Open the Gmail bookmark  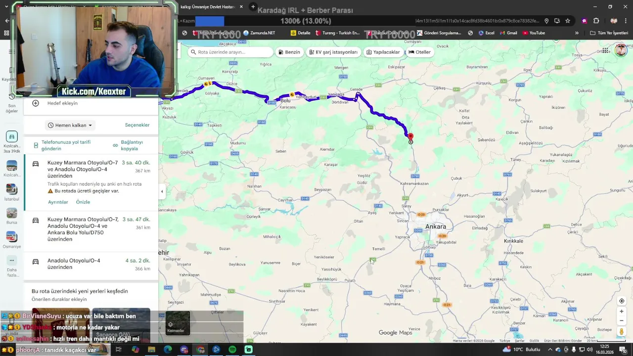(x=508, y=33)
